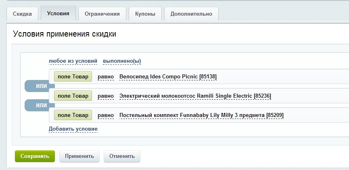
Task: Open the Дополнительно tab
Action: pyautogui.click(x=191, y=14)
